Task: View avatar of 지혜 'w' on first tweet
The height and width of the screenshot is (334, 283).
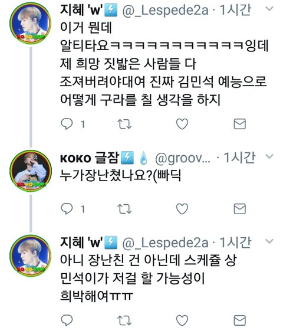Action: [x=31, y=23]
